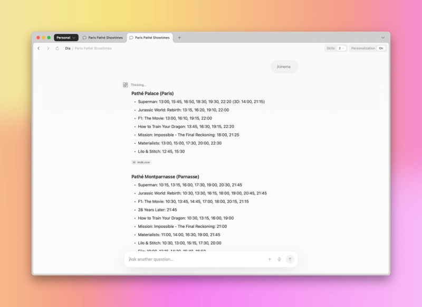This screenshot has width=422, height=307.
Task: Toggle Personalization On switch
Action: pyautogui.click(x=381, y=48)
